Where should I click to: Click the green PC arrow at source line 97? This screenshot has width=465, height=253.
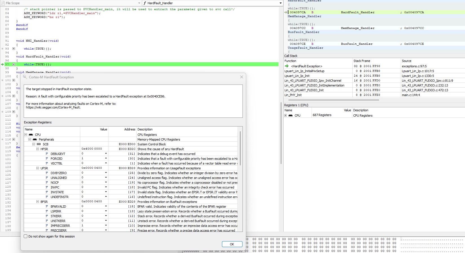pyautogui.click(x=3, y=65)
